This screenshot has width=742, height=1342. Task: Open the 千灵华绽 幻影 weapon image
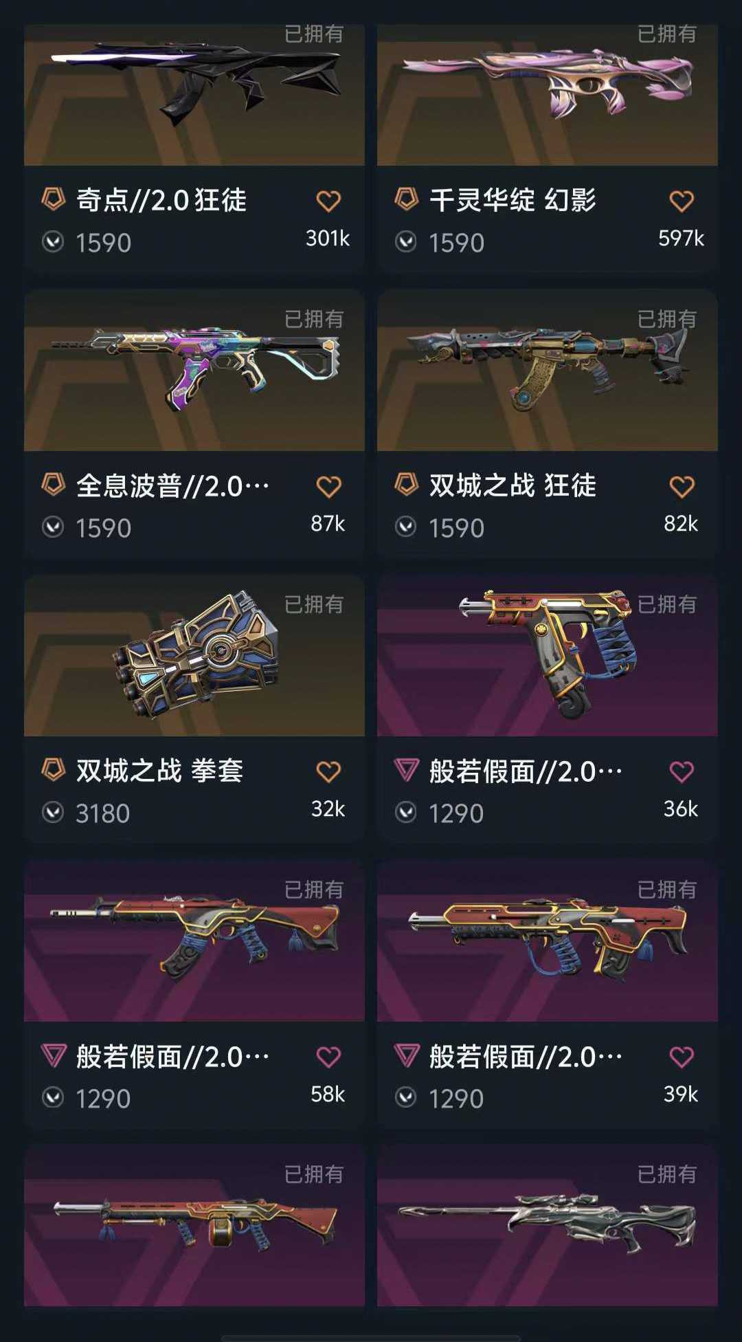click(548, 95)
